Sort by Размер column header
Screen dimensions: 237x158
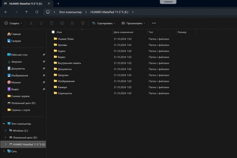pyautogui.click(x=182, y=32)
